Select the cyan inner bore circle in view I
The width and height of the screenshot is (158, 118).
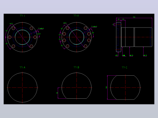22,37
